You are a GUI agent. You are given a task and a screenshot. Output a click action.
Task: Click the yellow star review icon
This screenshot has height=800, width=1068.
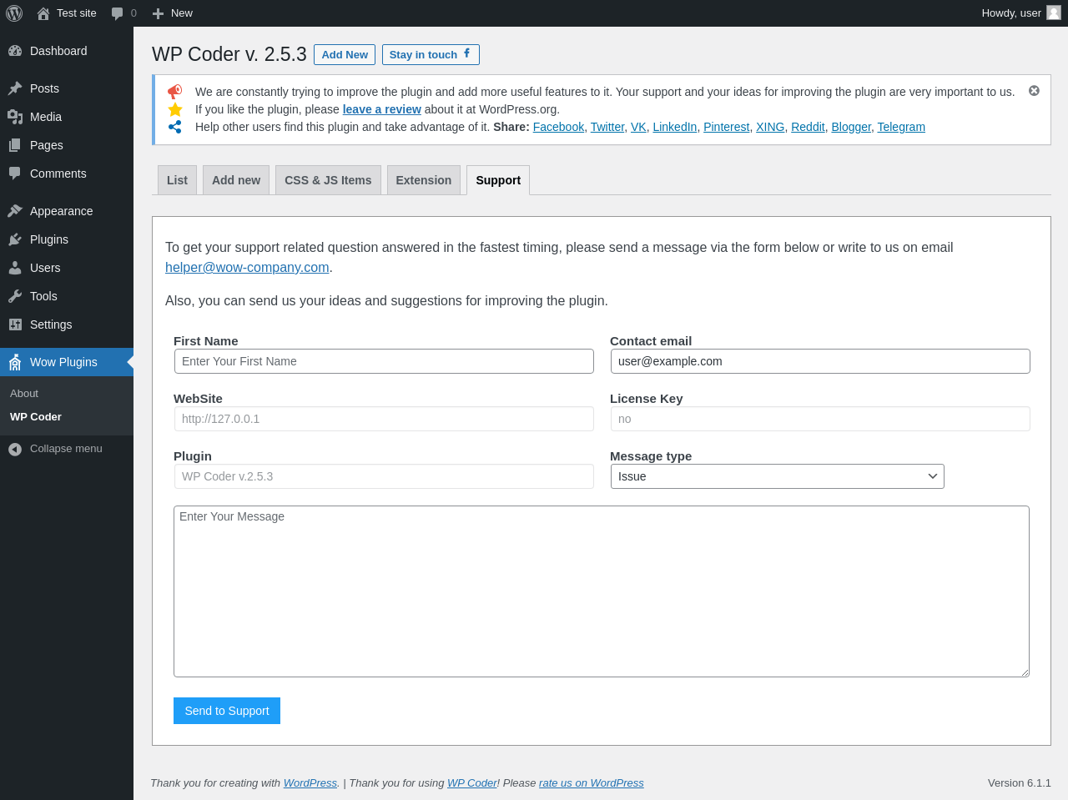[175, 109]
